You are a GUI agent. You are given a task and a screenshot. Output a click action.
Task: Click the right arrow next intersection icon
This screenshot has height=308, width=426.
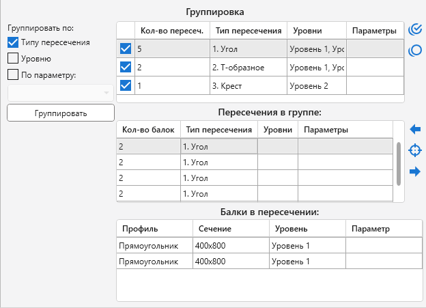click(414, 171)
